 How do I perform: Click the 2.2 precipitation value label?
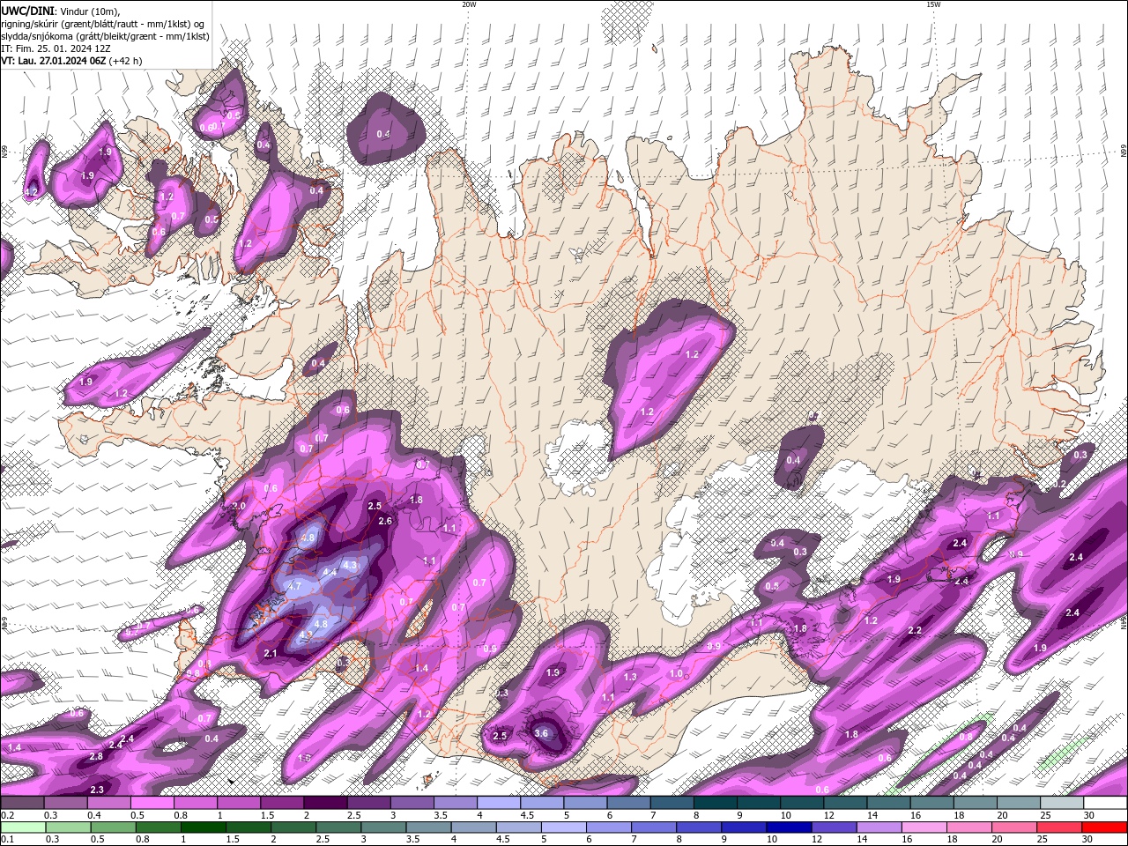915,630
